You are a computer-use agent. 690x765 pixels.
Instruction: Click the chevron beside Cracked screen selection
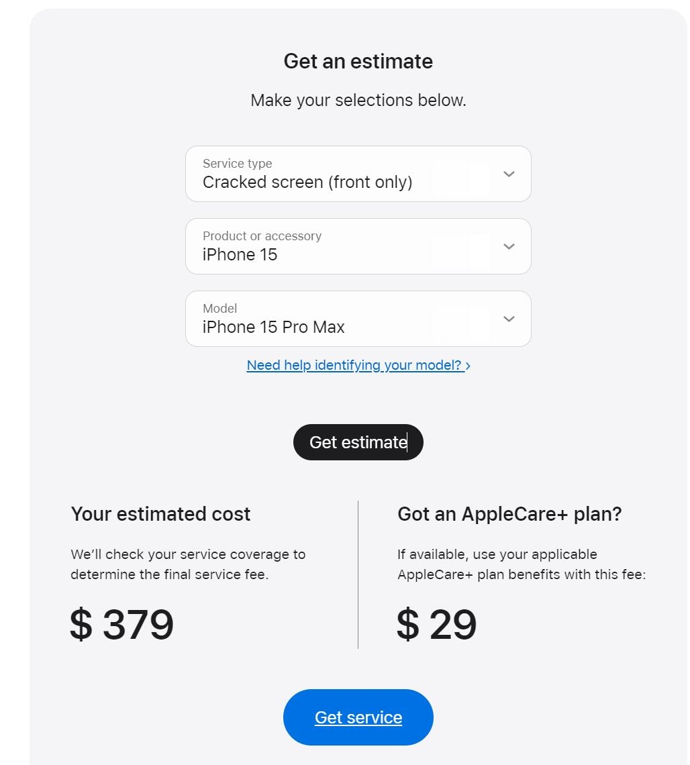(x=509, y=174)
